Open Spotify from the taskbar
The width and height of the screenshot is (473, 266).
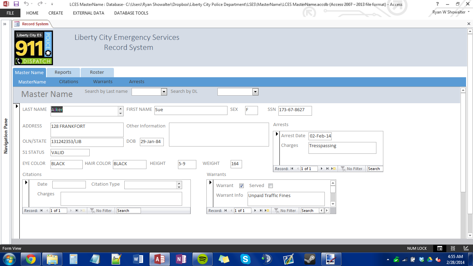point(203,259)
